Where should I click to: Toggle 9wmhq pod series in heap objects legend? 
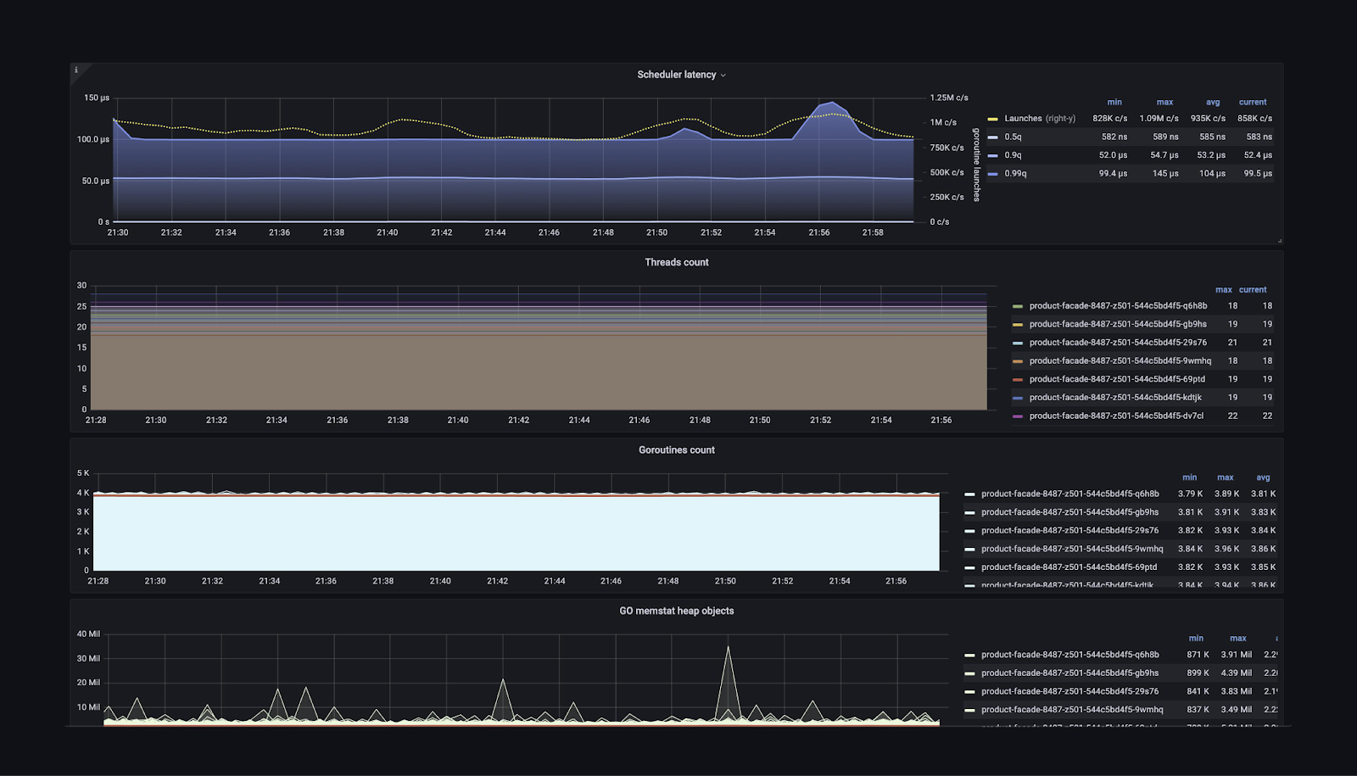tap(1072, 710)
